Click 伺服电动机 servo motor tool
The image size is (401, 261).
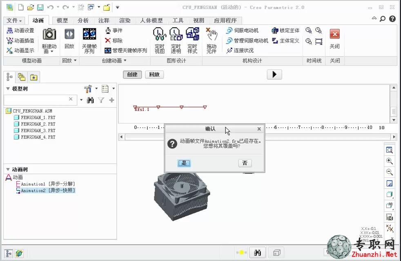[242, 31]
